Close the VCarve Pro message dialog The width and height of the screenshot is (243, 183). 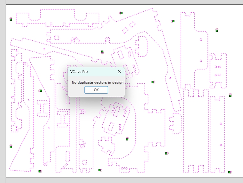[x=120, y=72]
